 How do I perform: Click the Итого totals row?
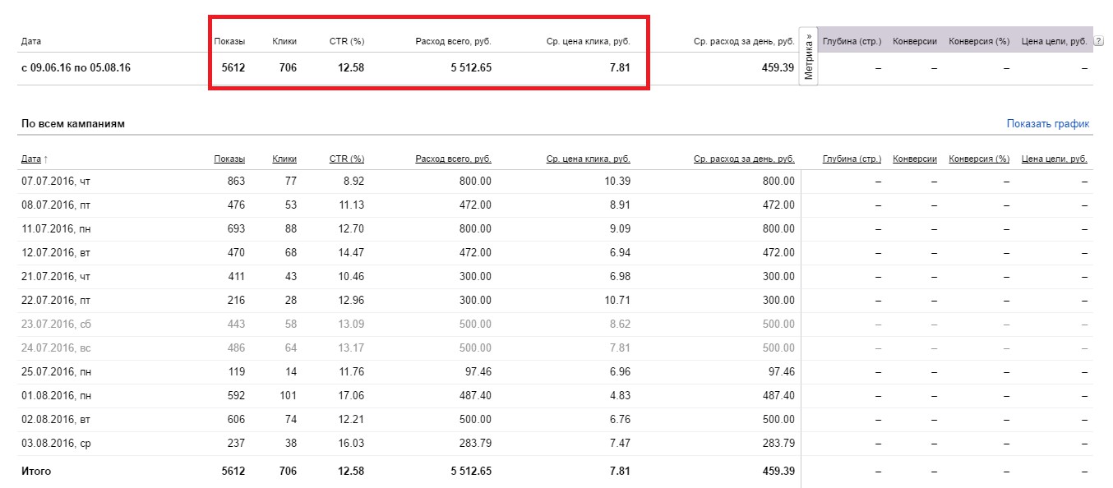(556, 472)
